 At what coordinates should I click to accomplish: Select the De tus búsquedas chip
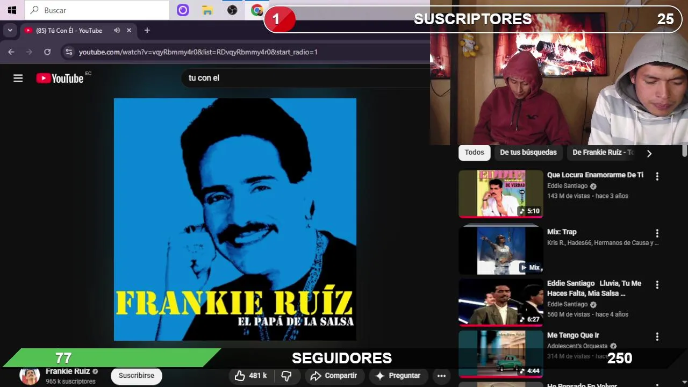point(528,153)
